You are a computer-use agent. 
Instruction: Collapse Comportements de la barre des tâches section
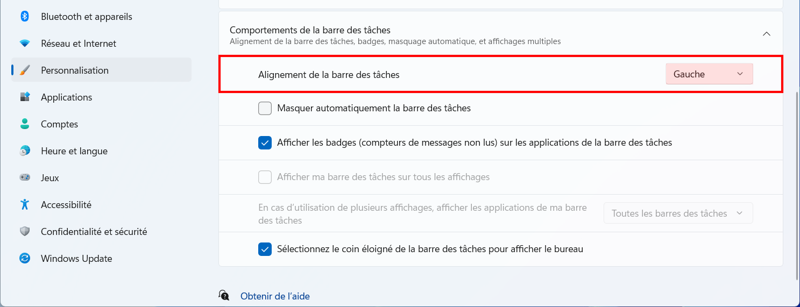[767, 34]
